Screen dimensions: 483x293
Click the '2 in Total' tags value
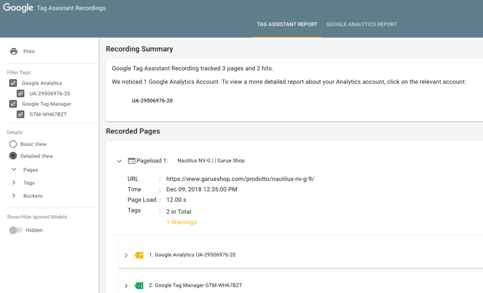click(x=179, y=212)
